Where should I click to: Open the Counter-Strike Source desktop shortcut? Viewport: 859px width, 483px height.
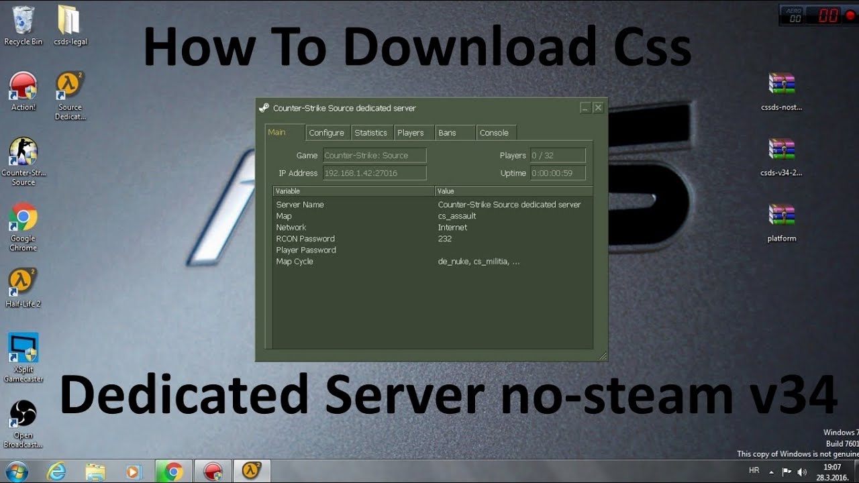(23, 162)
